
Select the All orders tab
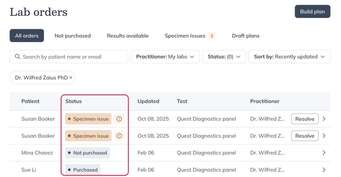(27, 36)
